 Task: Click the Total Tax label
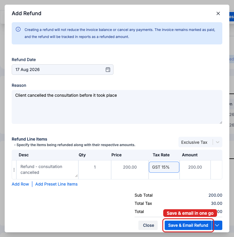click(143, 203)
